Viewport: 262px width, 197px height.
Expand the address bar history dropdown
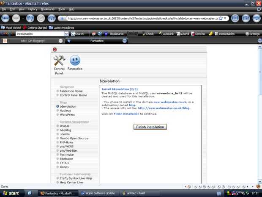point(225,18)
